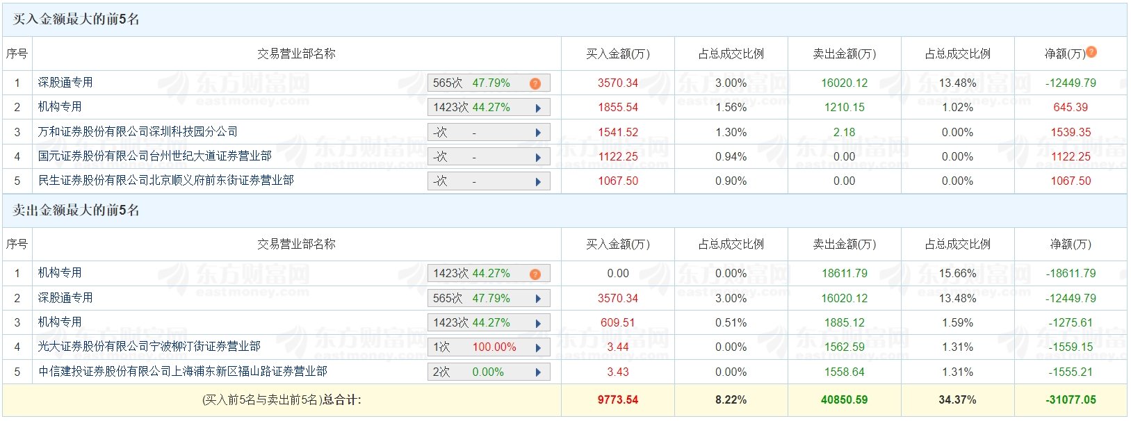Open 民生证券股份有限公司北京顺义府前东街证券营业部 link
1131x421 pixels.
tap(165, 180)
